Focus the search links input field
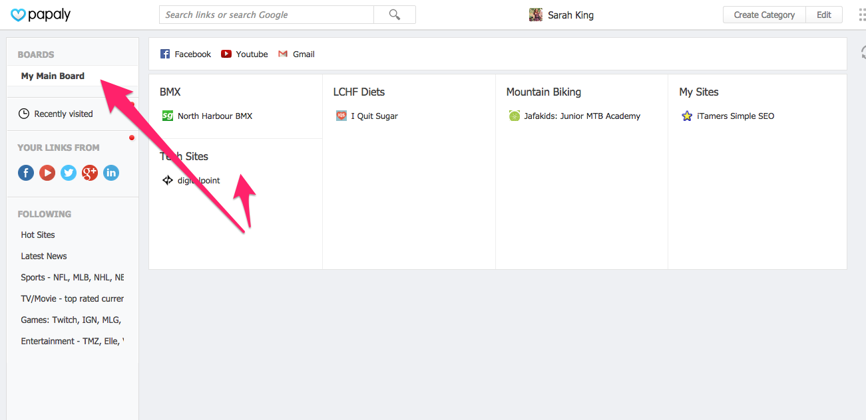866x420 pixels. pyautogui.click(x=266, y=15)
